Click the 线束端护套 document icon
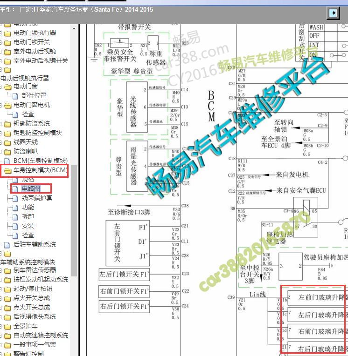This screenshot has height=356, width=348. coord(15,198)
